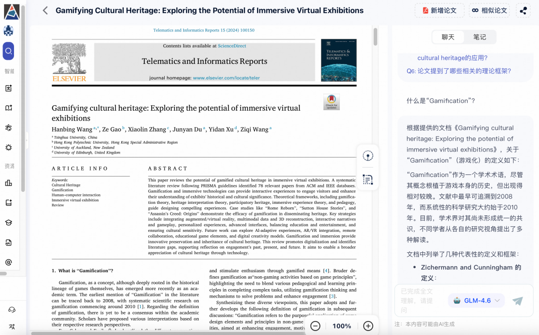This screenshot has width=539, height=335.
Task: Click the suggested question ending 'cultural heritage的应用?'
Action: click(x=452, y=58)
